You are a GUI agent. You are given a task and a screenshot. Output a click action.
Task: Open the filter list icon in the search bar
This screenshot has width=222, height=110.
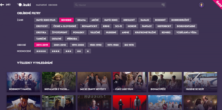point(163,5)
